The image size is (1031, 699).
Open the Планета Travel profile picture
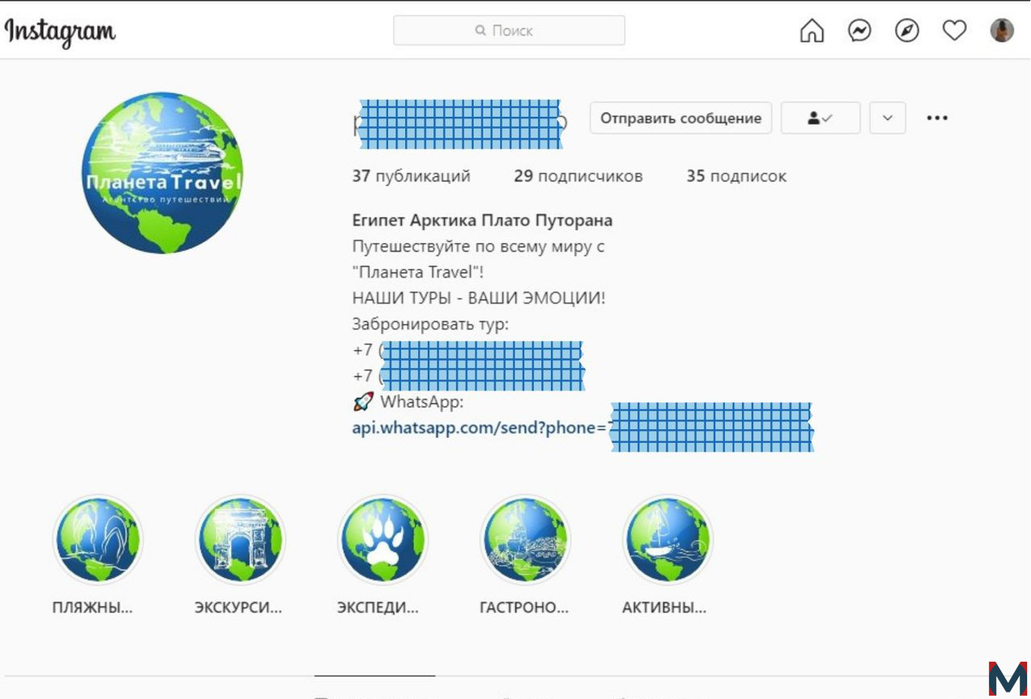coord(163,172)
